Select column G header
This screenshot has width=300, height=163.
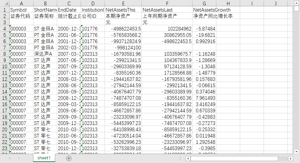[204, 3]
